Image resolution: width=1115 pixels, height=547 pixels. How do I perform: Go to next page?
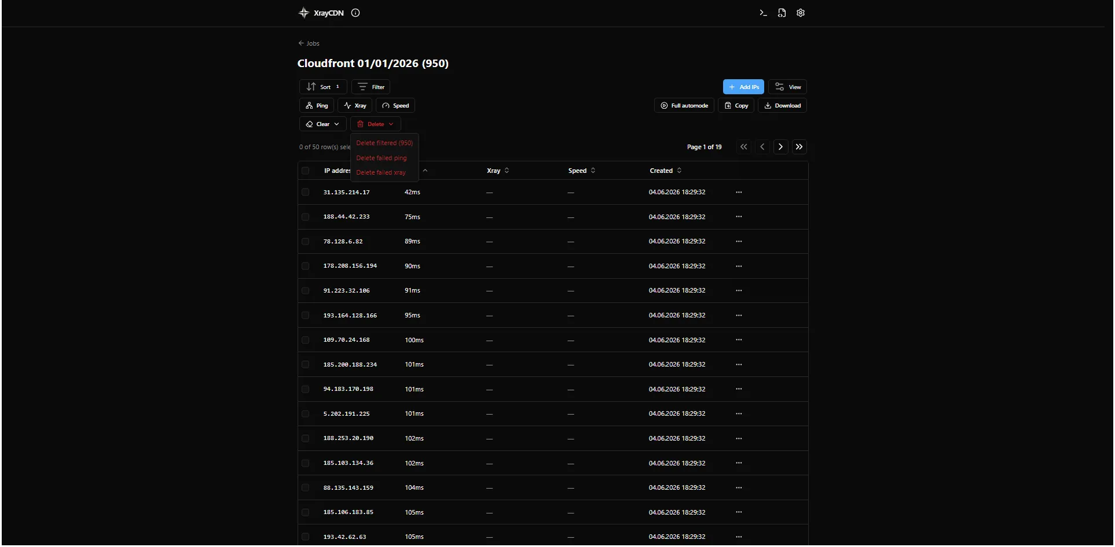coord(781,147)
